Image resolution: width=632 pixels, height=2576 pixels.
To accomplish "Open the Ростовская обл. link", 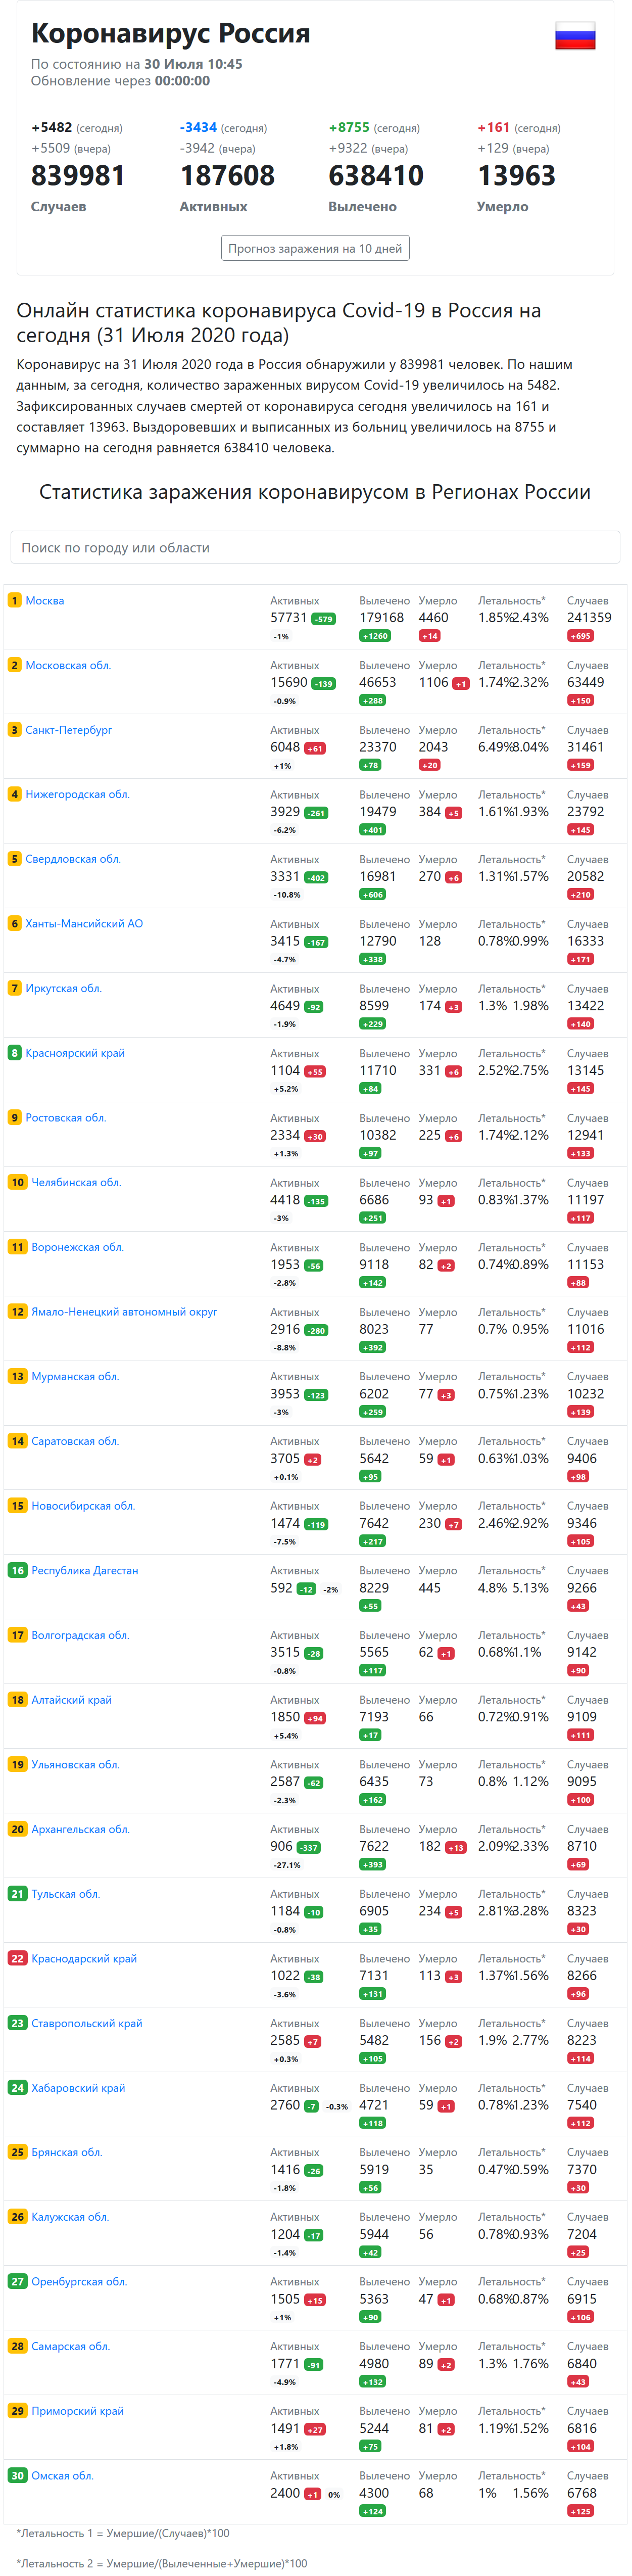I will click(x=66, y=1118).
